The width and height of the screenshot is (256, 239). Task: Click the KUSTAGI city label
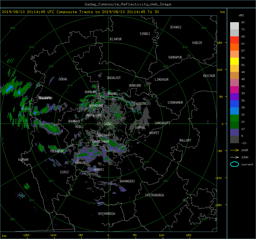point(143,104)
